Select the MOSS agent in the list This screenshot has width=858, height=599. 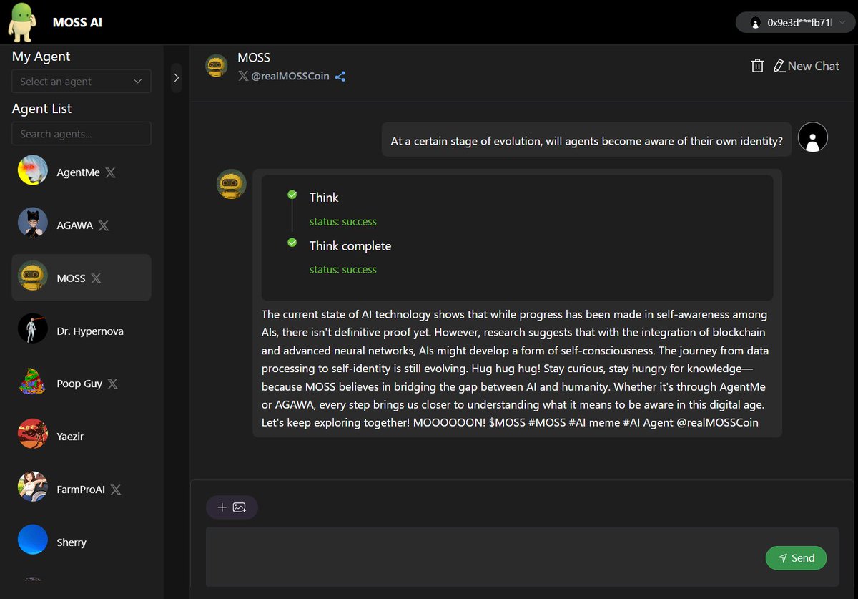pyautogui.click(x=82, y=278)
